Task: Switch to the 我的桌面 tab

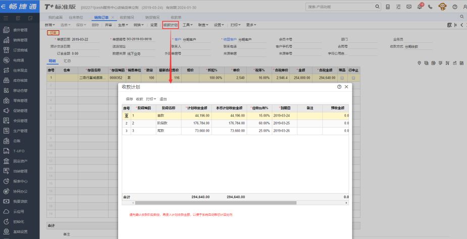Action: click(55, 17)
